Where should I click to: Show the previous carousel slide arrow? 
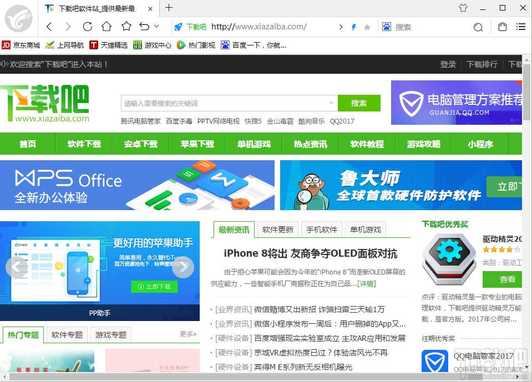coord(17,267)
